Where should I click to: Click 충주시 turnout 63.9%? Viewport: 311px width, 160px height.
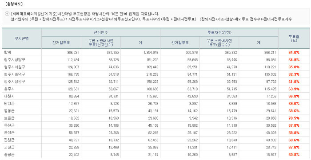click(x=294, y=89)
